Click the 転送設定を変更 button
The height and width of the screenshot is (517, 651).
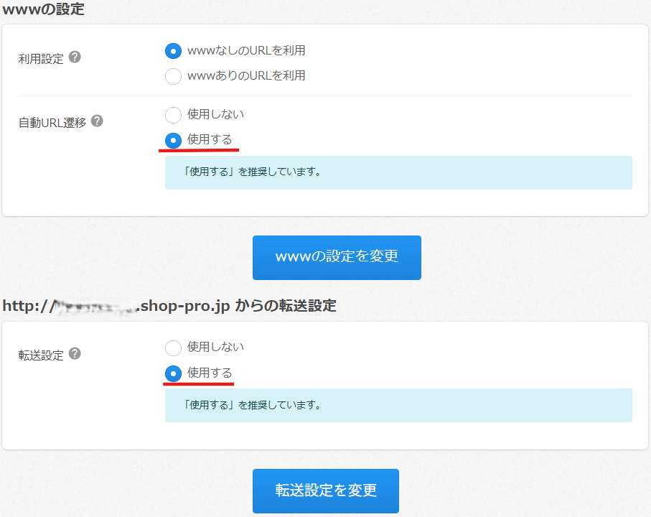326,490
